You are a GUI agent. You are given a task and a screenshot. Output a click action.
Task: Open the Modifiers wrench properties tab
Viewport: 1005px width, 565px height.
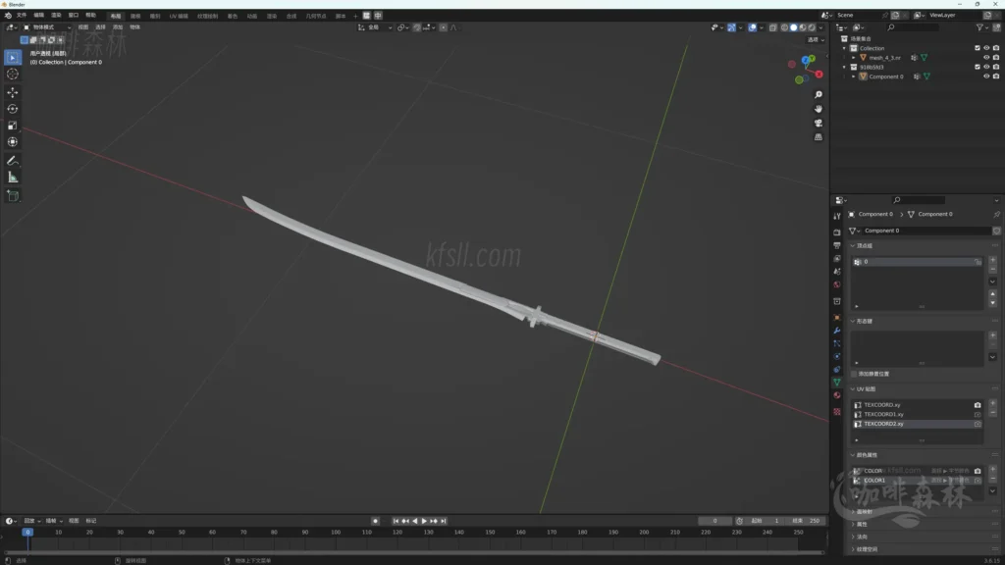(837, 331)
